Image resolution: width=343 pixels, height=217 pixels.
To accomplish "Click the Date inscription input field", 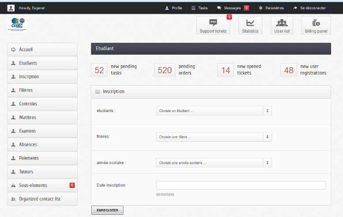I will coord(240,185).
